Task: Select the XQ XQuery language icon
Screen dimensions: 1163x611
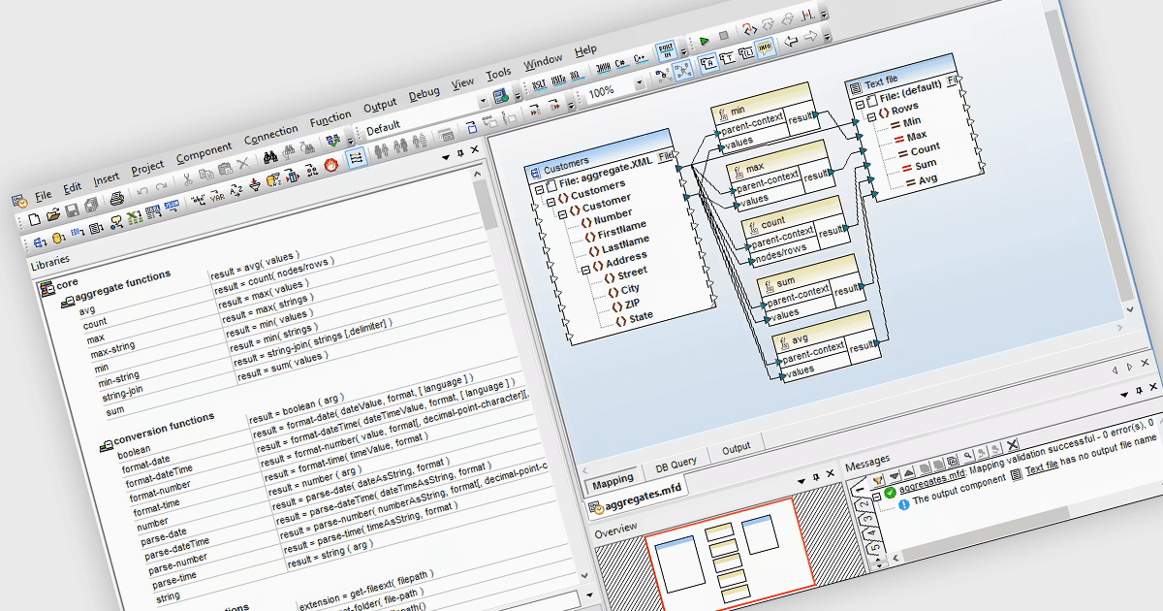Action: [x=576, y=76]
